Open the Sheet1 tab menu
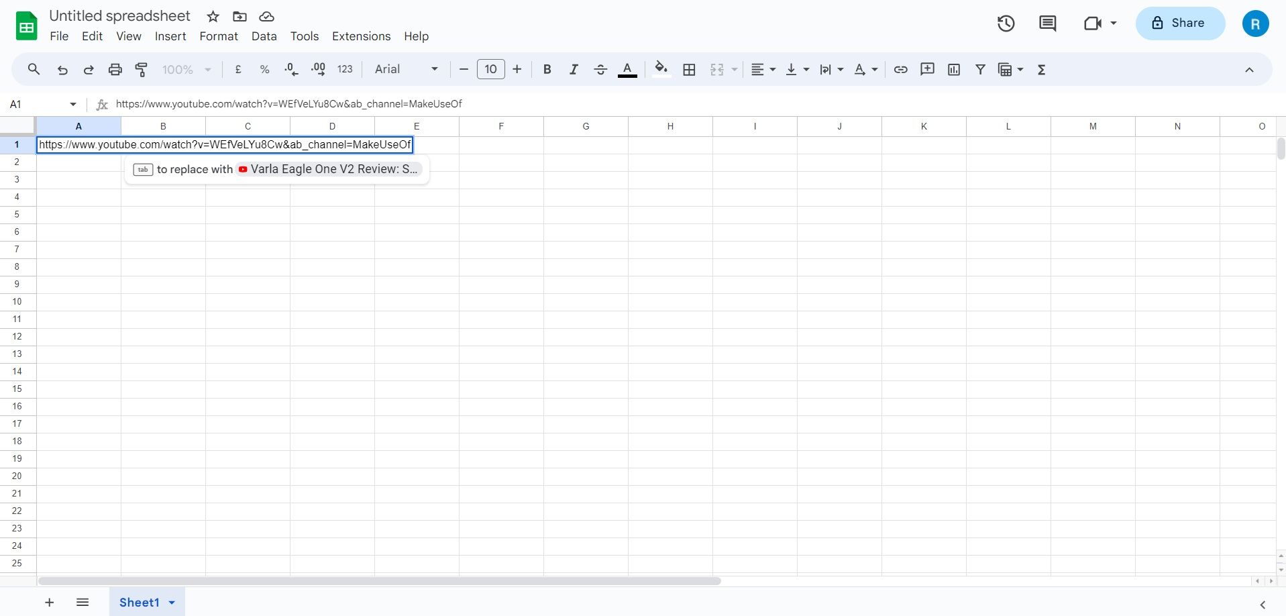This screenshot has height=616, width=1286. click(171, 602)
